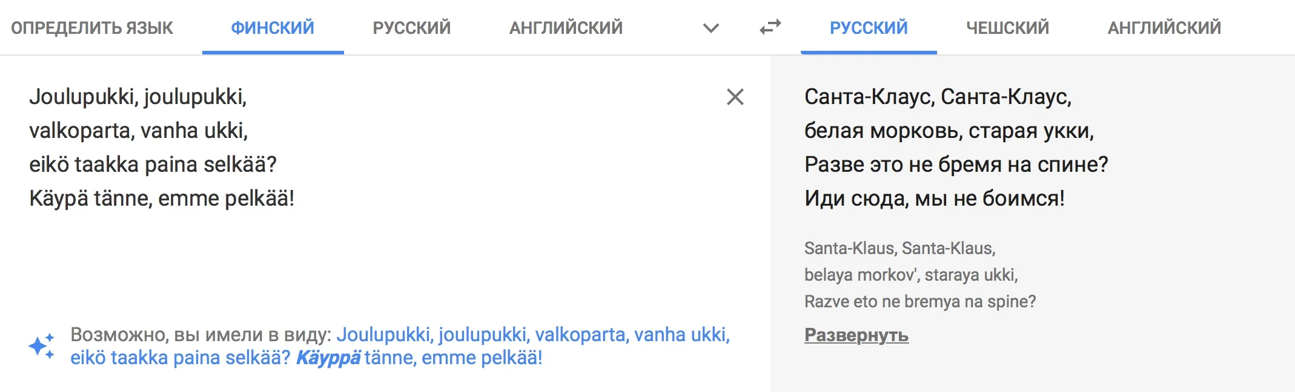Choose Английский as source language
This screenshot has height=392, width=1295.
click(566, 28)
